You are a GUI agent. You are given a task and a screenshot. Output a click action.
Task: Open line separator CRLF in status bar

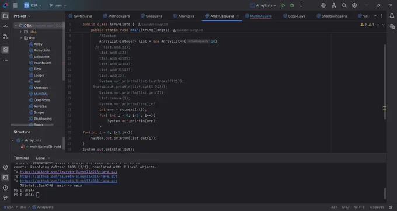(x=346, y=207)
